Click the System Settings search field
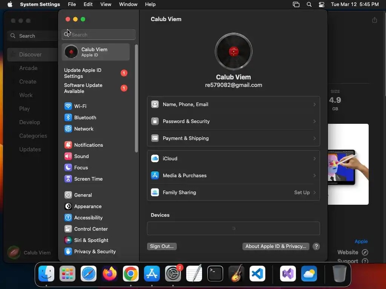The image size is (386, 289). point(98,35)
